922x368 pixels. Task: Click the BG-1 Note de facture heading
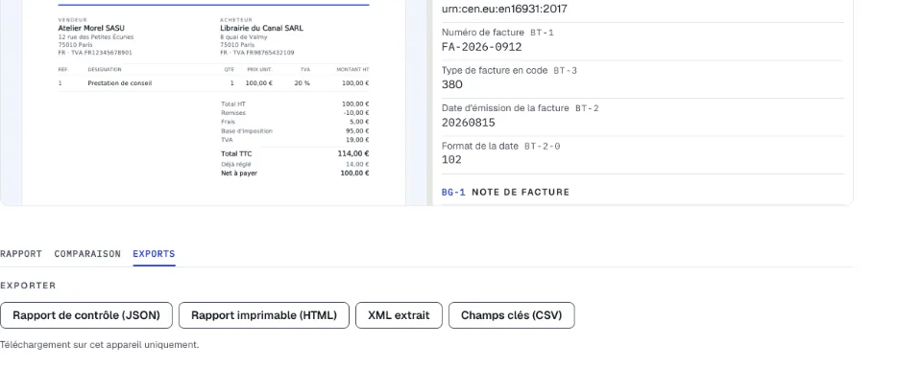(506, 192)
